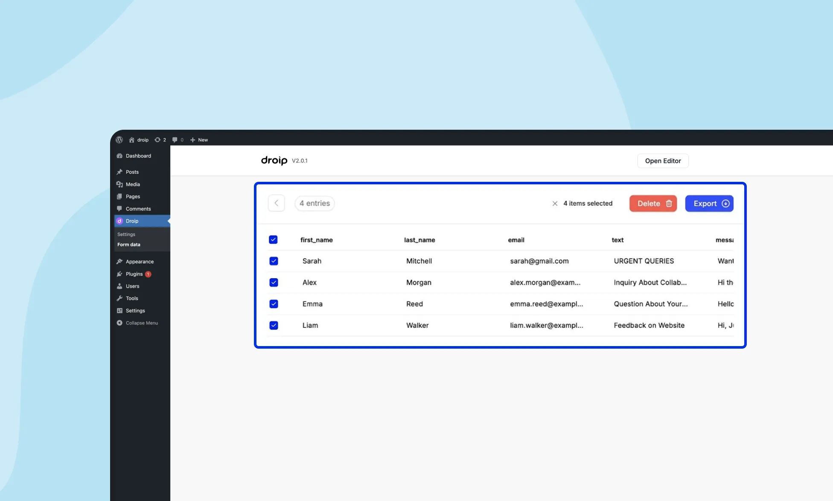
Task: Click the Users person icon
Action: (119, 286)
